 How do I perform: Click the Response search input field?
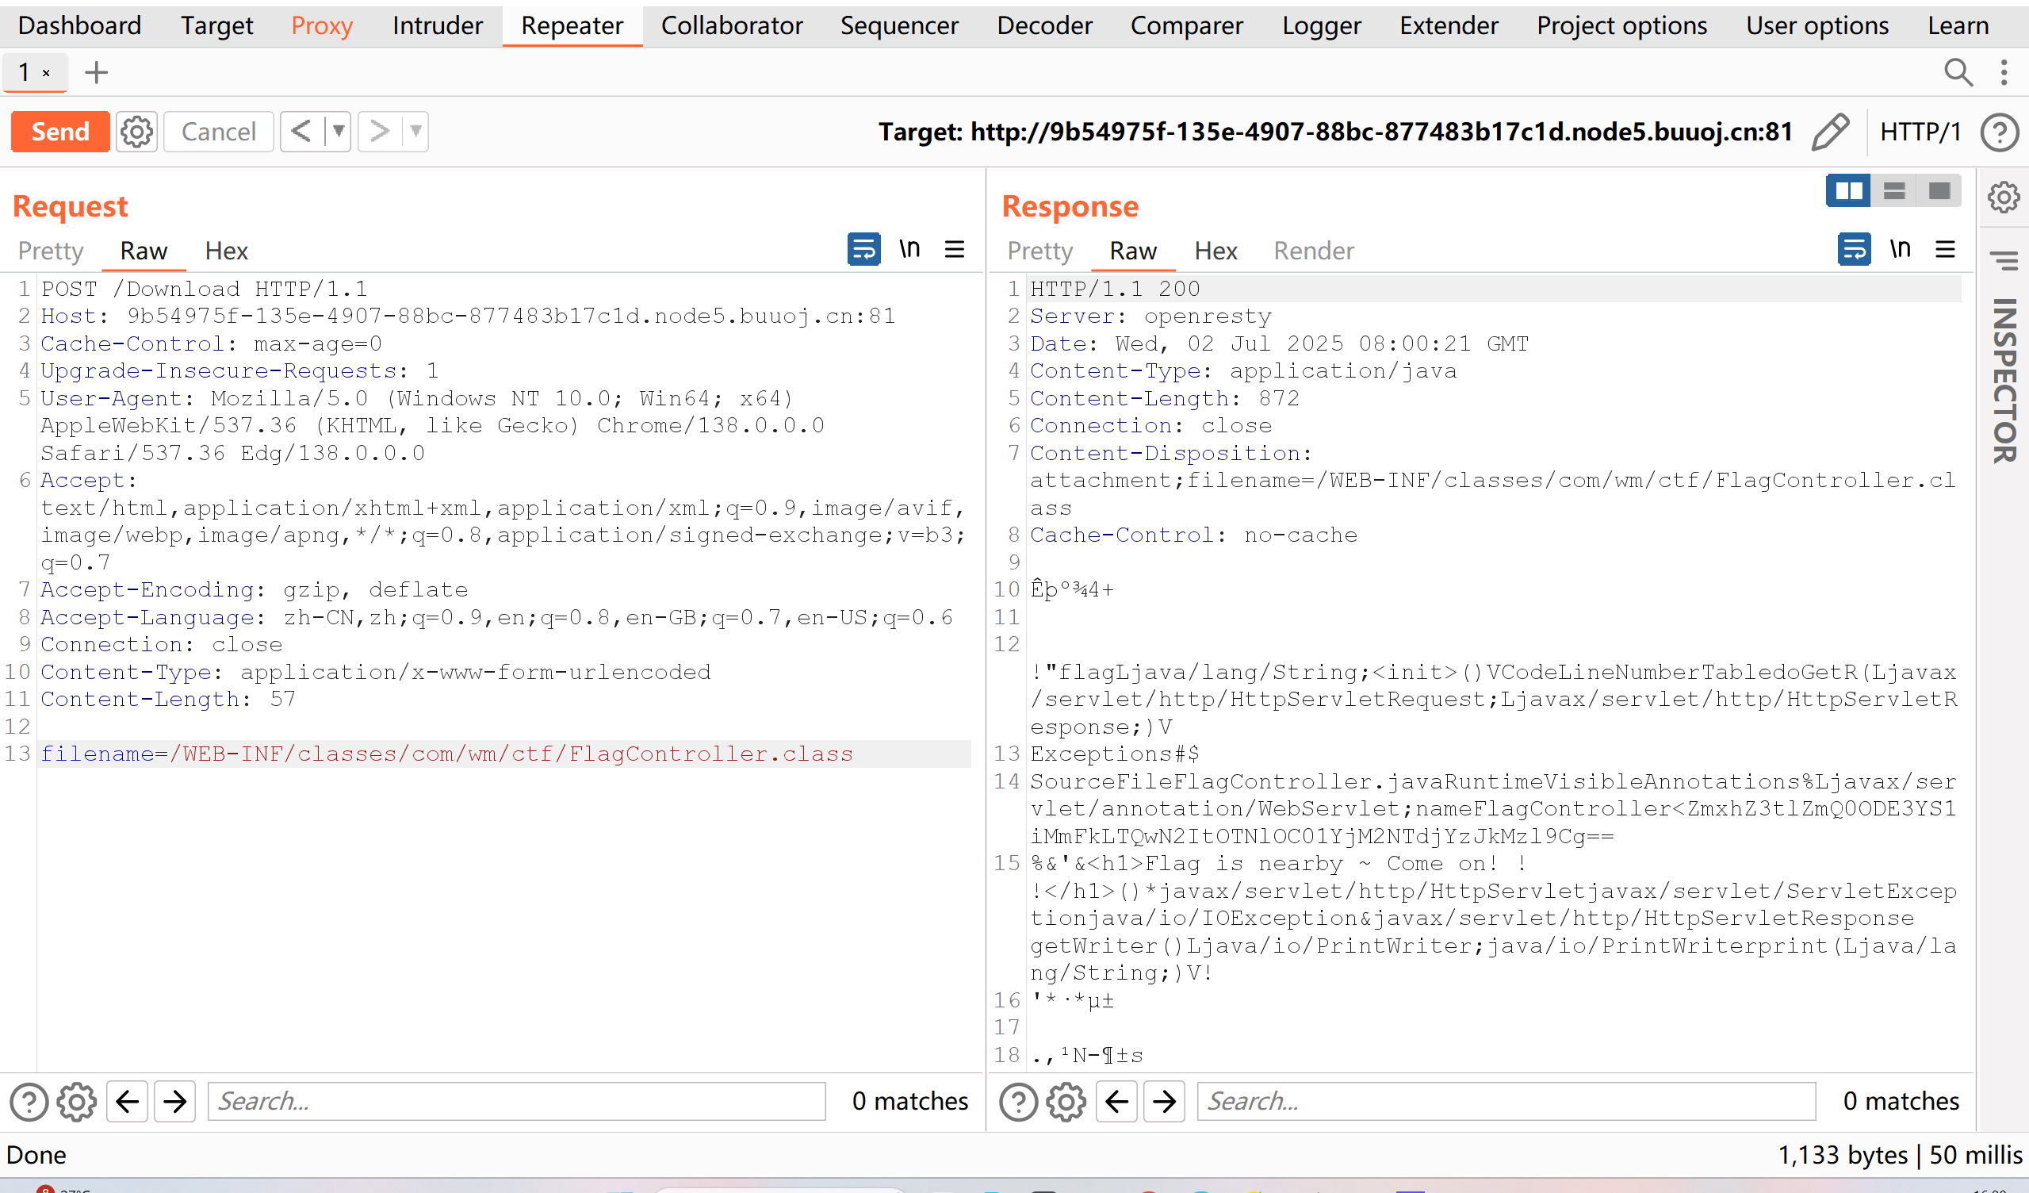[x=1506, y=1101]
